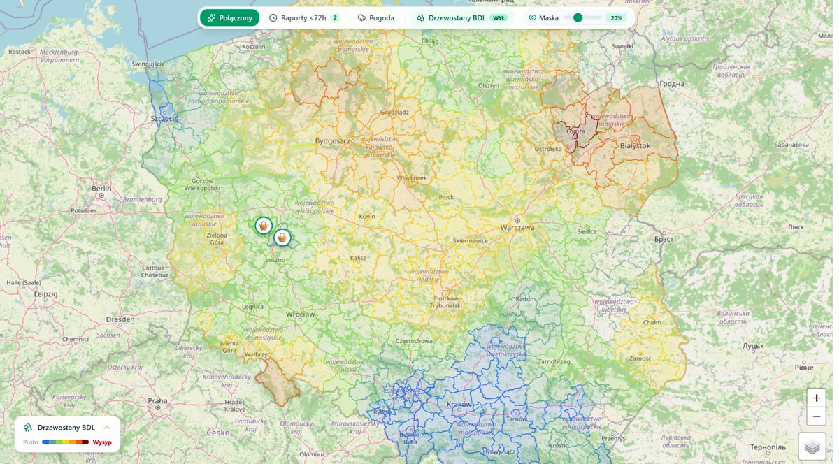Toggle the Maska eye visibility icon
The height and width of the screenshot is (464, 839).
532,17
